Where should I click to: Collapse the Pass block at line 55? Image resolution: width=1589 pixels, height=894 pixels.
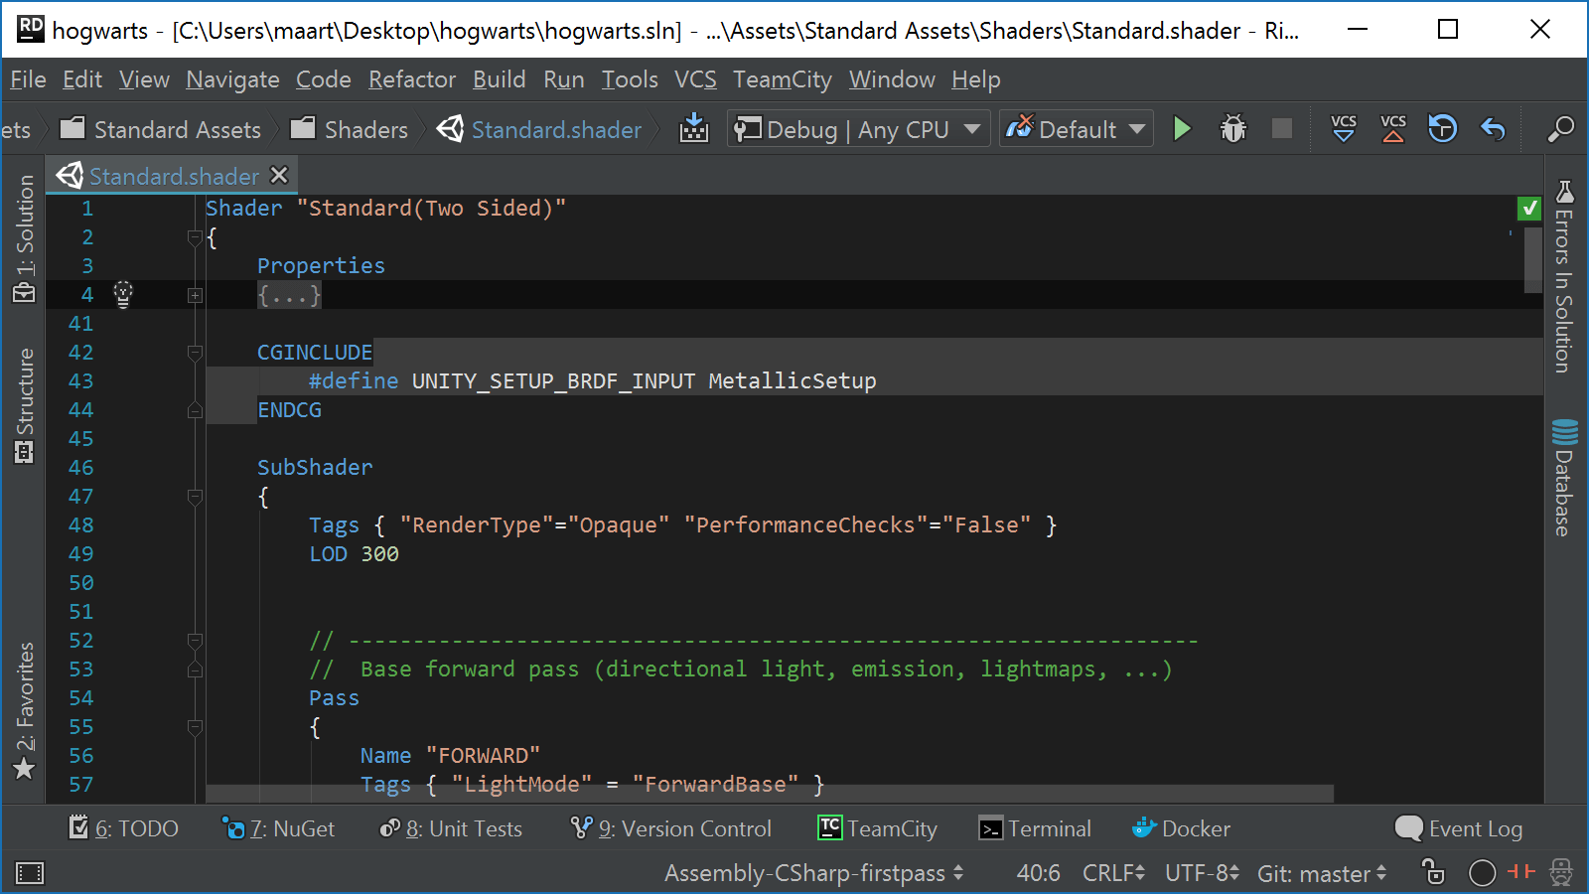[195, 727]
